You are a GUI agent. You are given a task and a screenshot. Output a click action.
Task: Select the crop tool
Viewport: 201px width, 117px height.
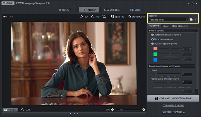pos(104,17)
